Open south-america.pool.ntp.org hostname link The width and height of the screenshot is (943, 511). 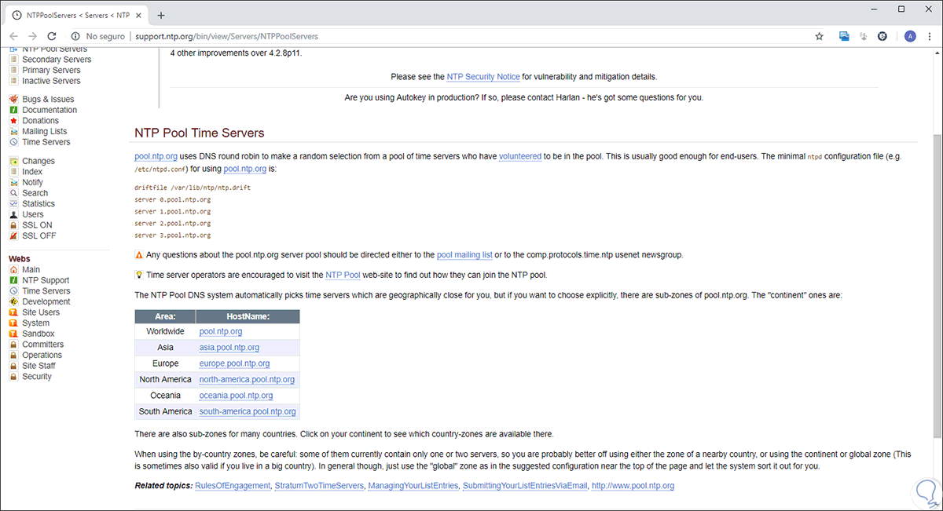(248, 412)
